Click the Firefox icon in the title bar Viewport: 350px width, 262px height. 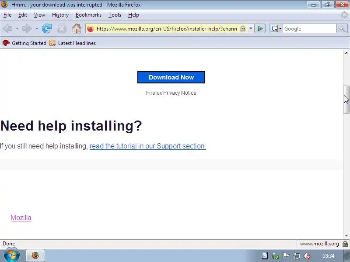tap(4, 4)
